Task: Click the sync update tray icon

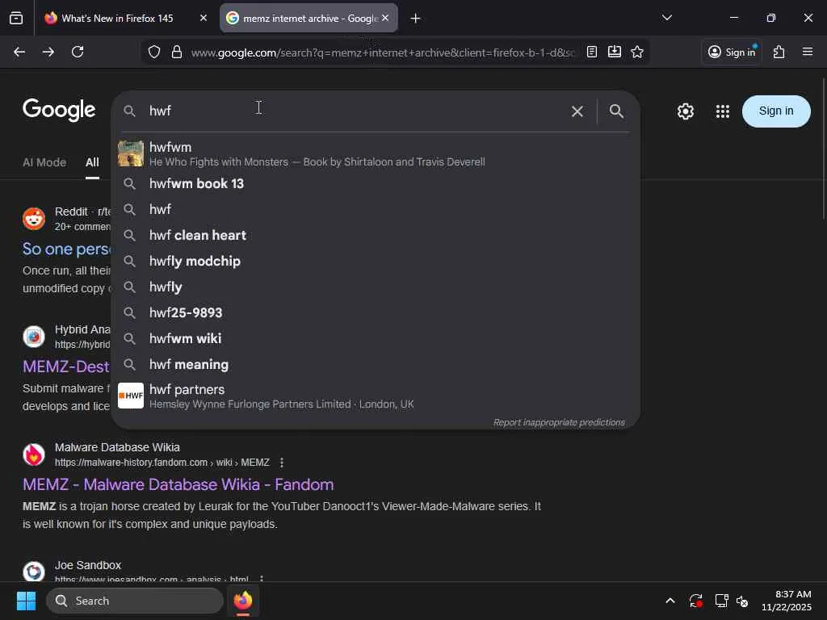Action: point(695,601)
